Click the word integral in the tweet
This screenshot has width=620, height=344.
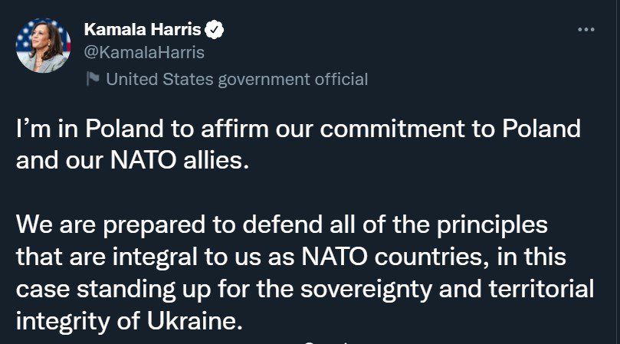coord(155,257)
